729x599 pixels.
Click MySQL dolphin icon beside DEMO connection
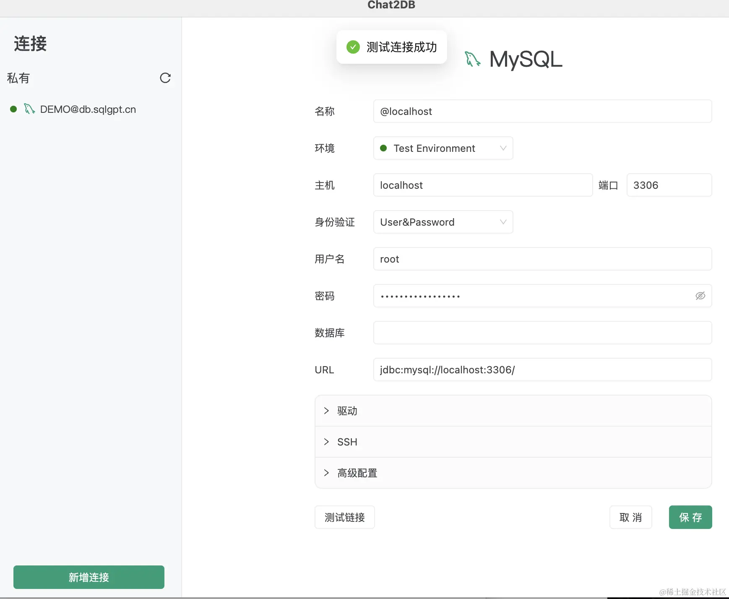(29, 109)
